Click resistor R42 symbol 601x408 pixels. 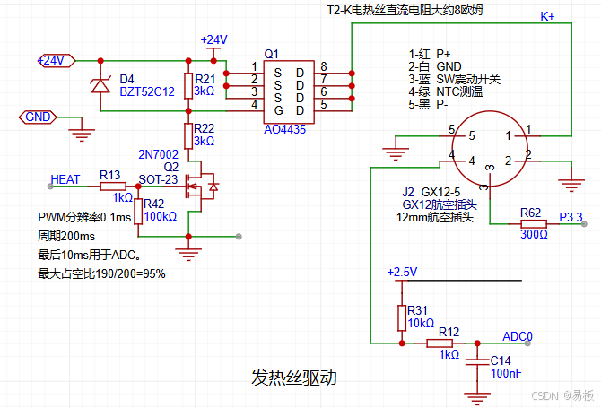(x=138, y=211)
